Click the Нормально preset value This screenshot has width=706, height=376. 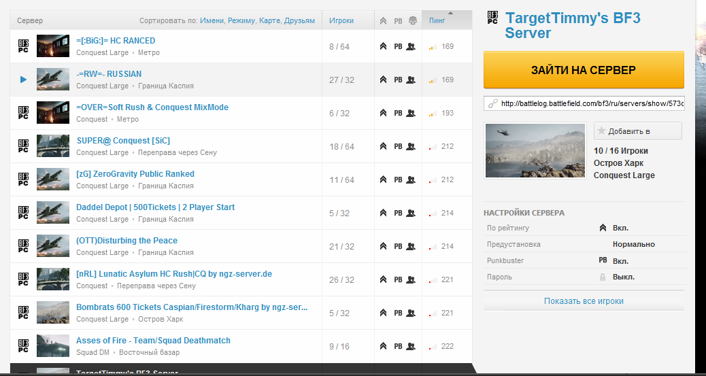[633, 245]
